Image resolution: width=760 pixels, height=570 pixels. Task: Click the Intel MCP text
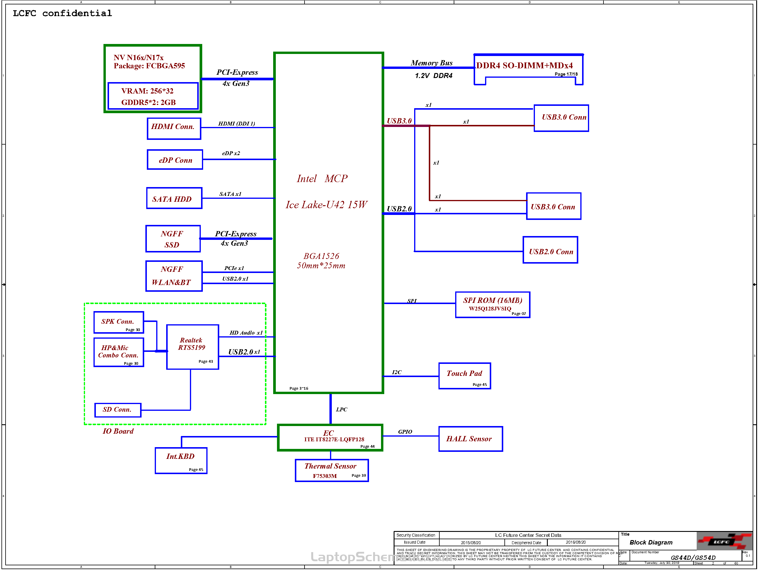click(x=322, y=179)
